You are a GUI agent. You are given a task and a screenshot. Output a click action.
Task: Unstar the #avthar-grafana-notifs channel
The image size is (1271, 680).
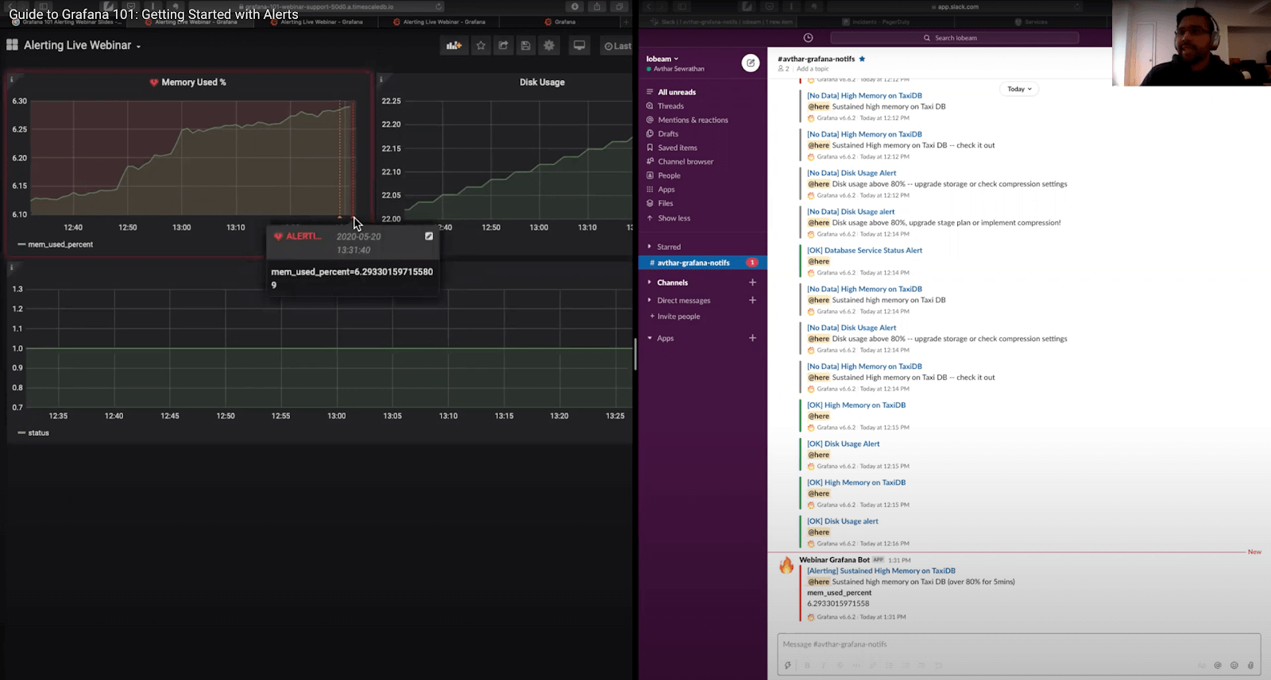click(862, 59)
